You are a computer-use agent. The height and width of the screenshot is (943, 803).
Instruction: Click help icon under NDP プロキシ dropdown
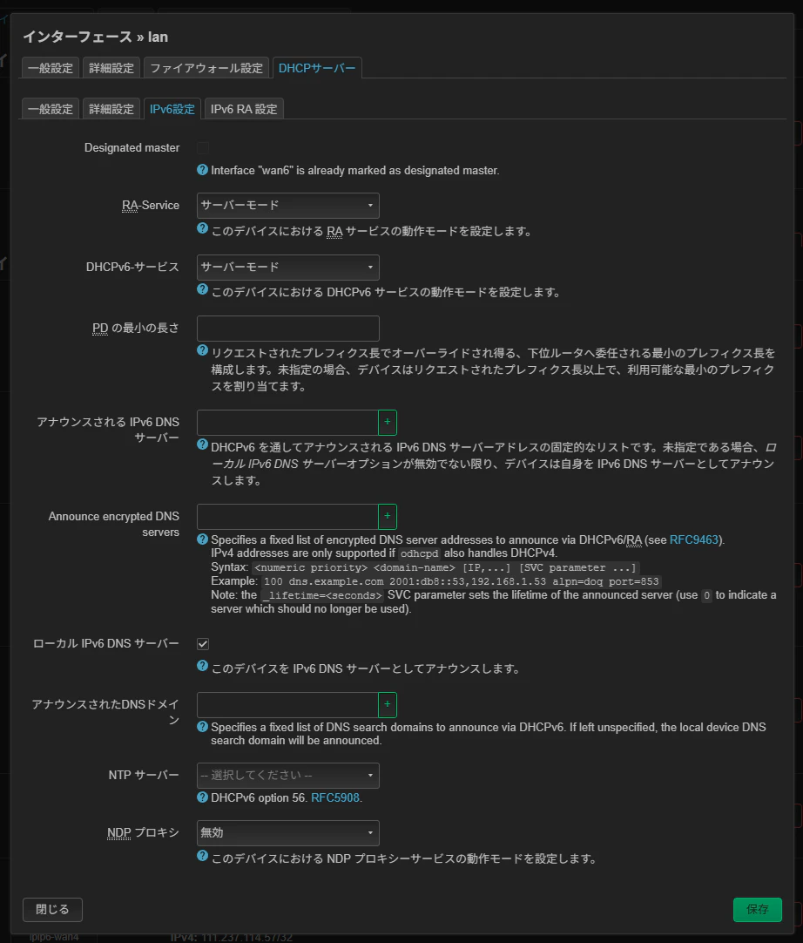203,856
